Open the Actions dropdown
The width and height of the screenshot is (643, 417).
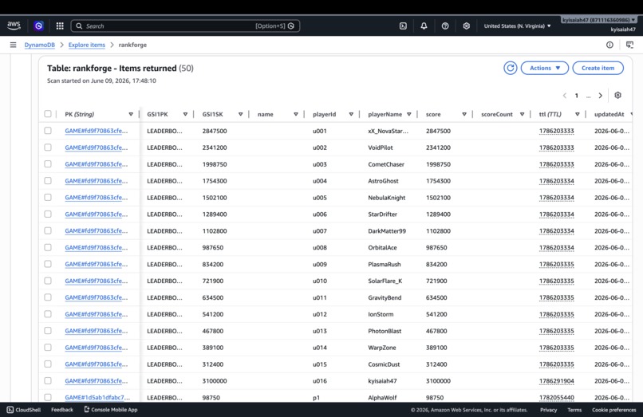(545, 68)
